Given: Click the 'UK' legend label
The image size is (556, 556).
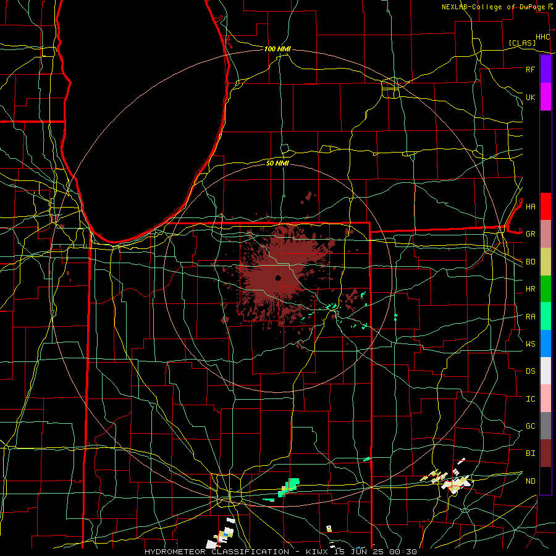Looking at the screenshot, I should point(530,97).
